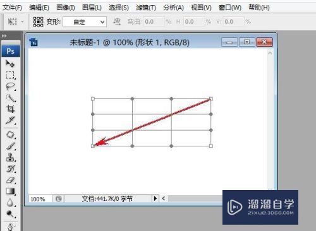This screenshot has width=316, height=231.
Task: Close the 未标题-1 document window
Action: coord(265,42)
